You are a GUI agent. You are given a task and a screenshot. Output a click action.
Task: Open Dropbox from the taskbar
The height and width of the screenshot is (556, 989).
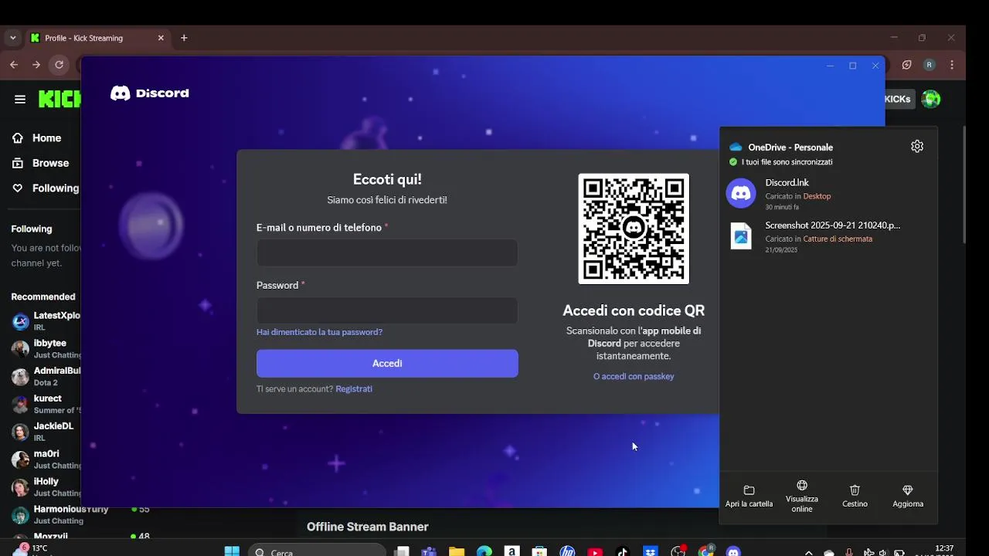pyautogui.click(x=651, y=551)
